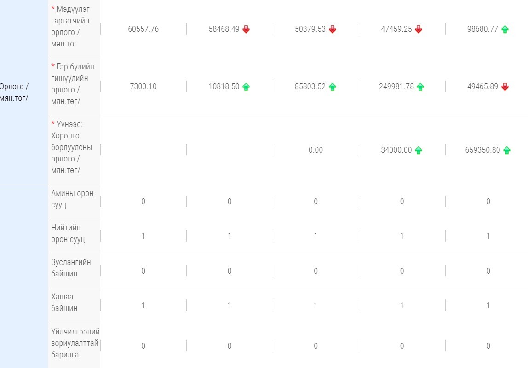The height and width of the screenshot is (368, 528).
Task: Select the green increase arrow beside 10818.50
Action: coord(246,86)
